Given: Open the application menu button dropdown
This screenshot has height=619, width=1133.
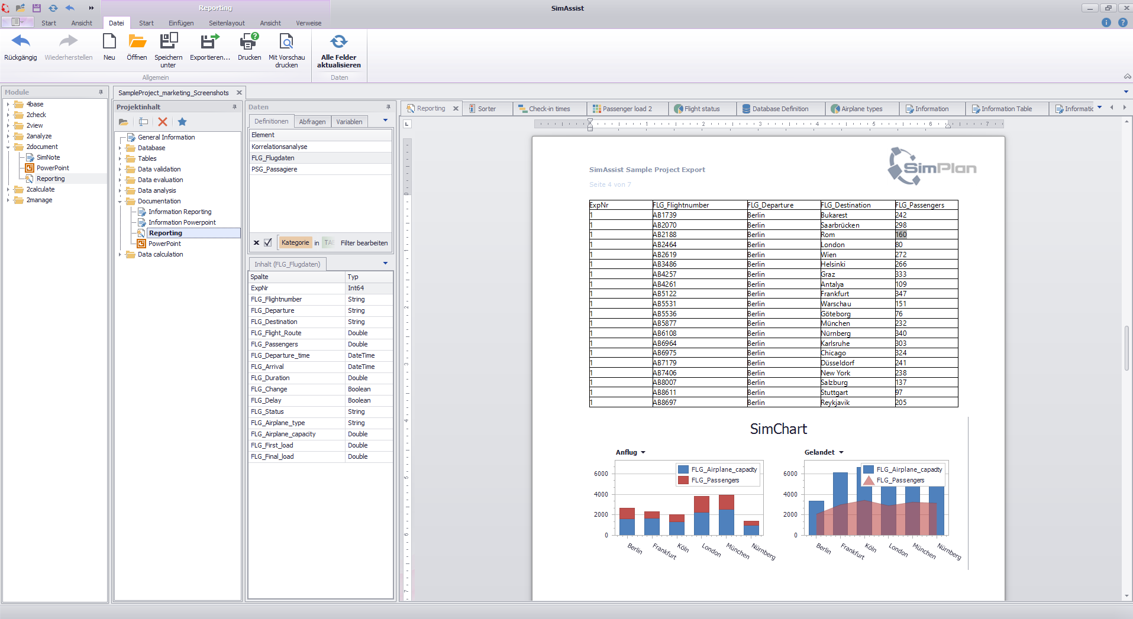Looking at the screenshot, I should pos(18,22).
